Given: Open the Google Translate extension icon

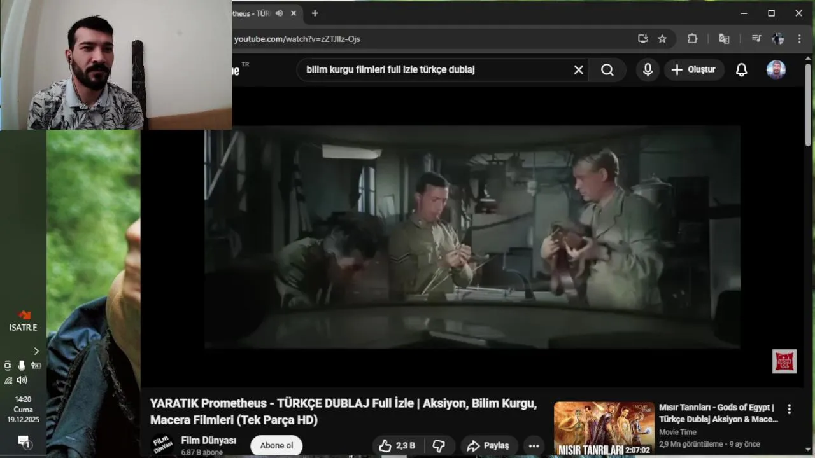Looking at the screenshot, I should 724,39.
